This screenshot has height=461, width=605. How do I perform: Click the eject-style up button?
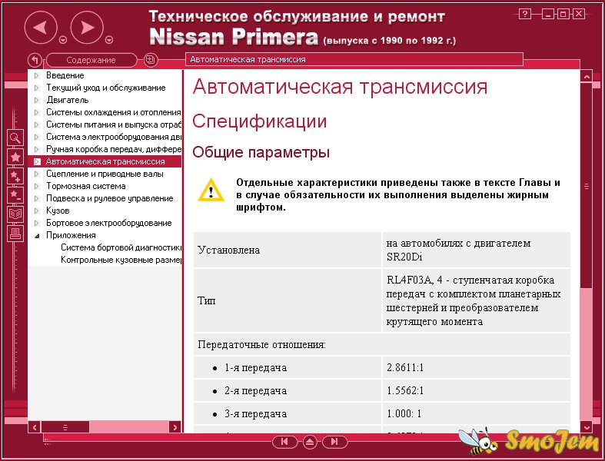(x=310, y=442)
